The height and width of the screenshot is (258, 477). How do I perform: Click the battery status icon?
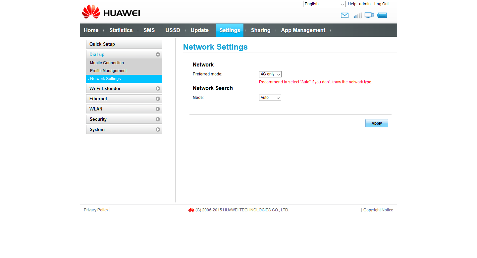coord(382,15)
